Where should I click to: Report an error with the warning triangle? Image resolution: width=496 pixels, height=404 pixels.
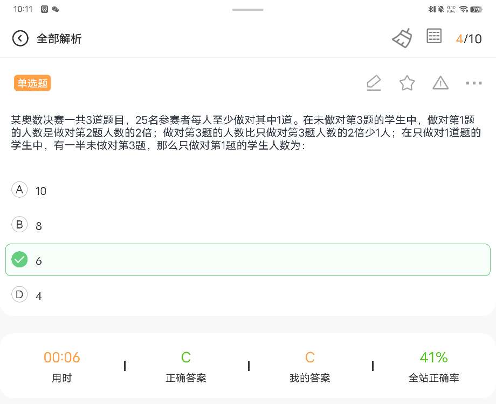click(440, 83)
